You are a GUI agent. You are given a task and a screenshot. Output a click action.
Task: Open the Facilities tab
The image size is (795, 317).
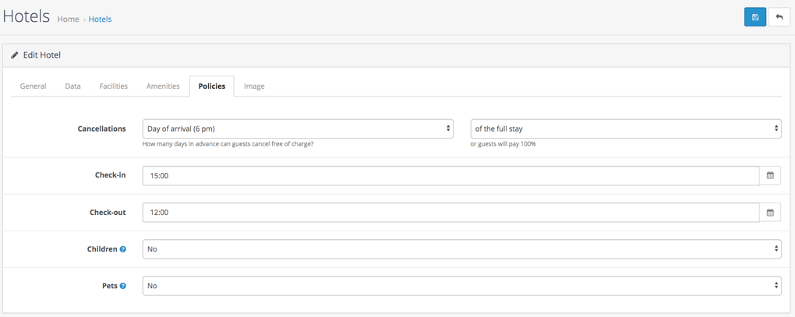pos(114,86)
